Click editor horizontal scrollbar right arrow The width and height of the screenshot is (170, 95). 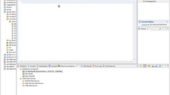pyautogui.click(x=131, y=62)
